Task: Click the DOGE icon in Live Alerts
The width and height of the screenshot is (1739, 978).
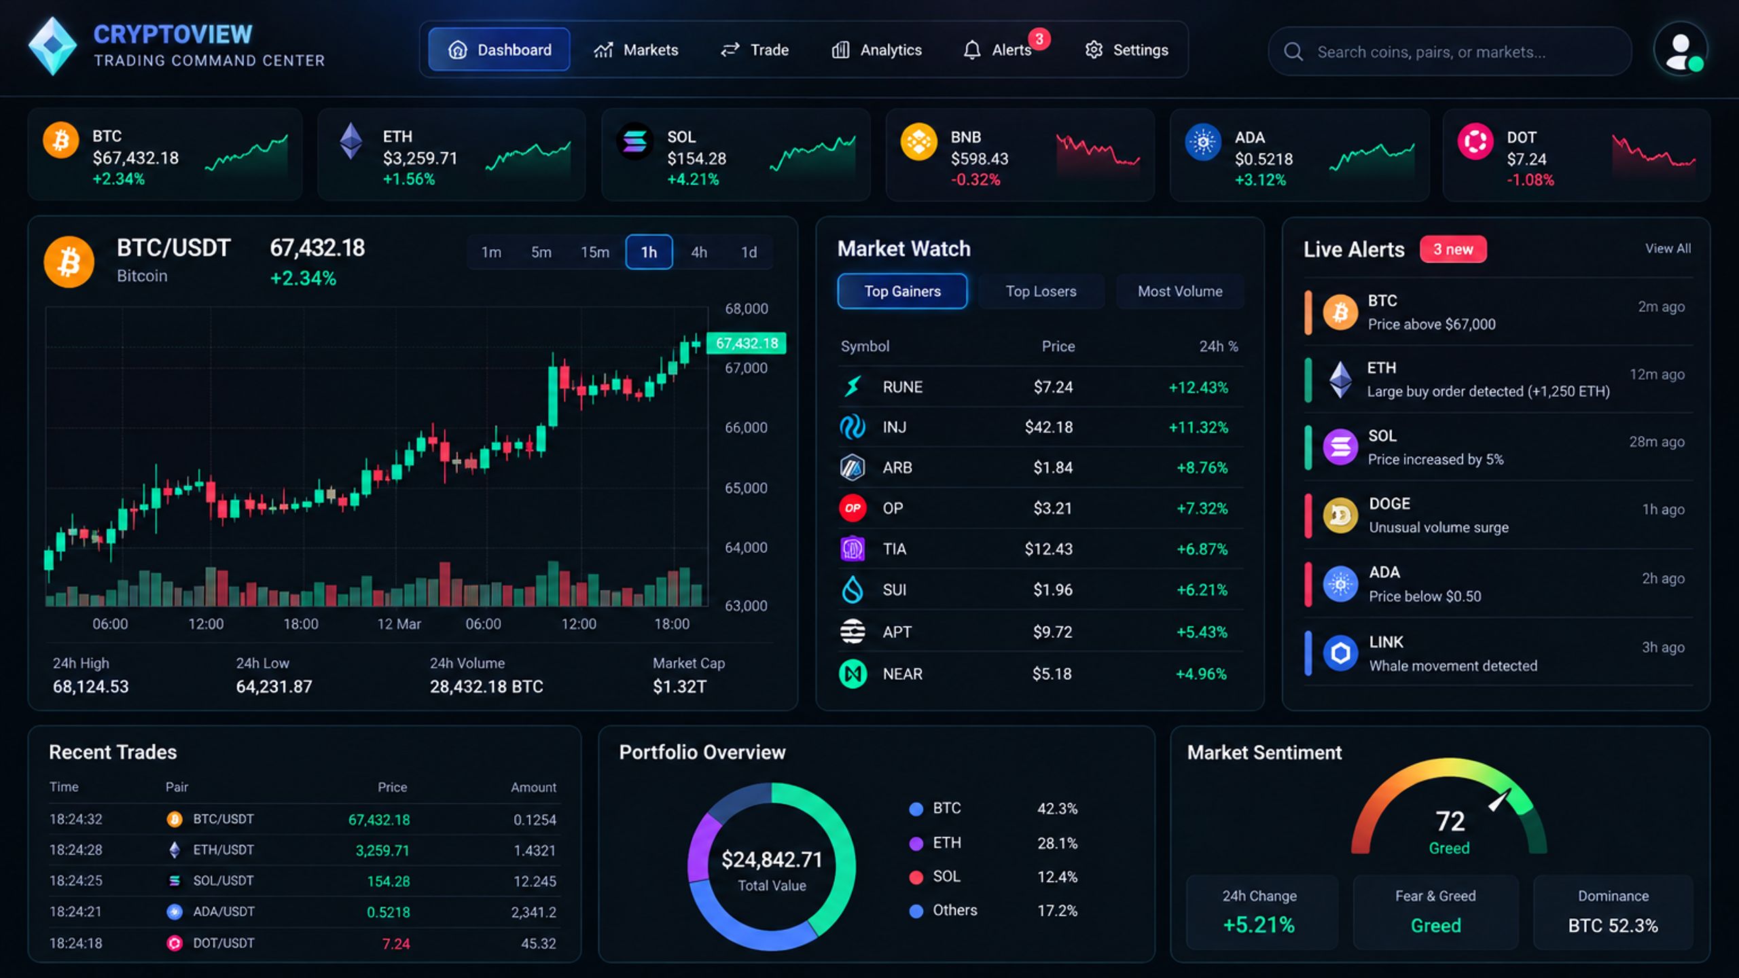Action: (x=1340, y=515)
